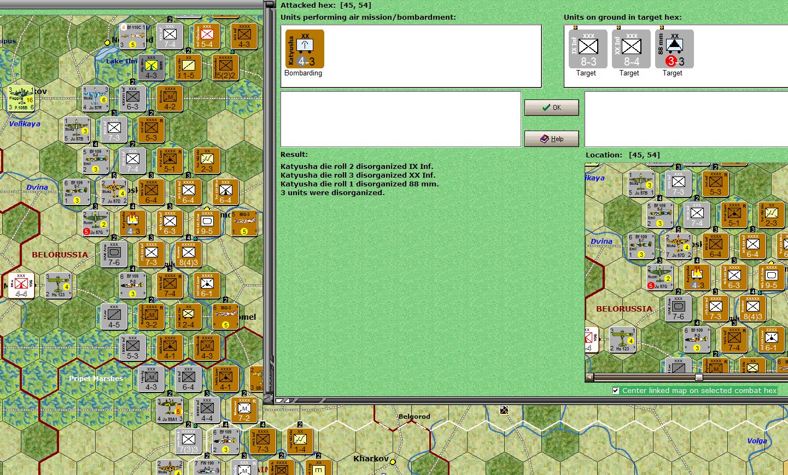Select the white YUG 4-4 mountain counter
Screen dimensions: 788x475
(21, 285)
